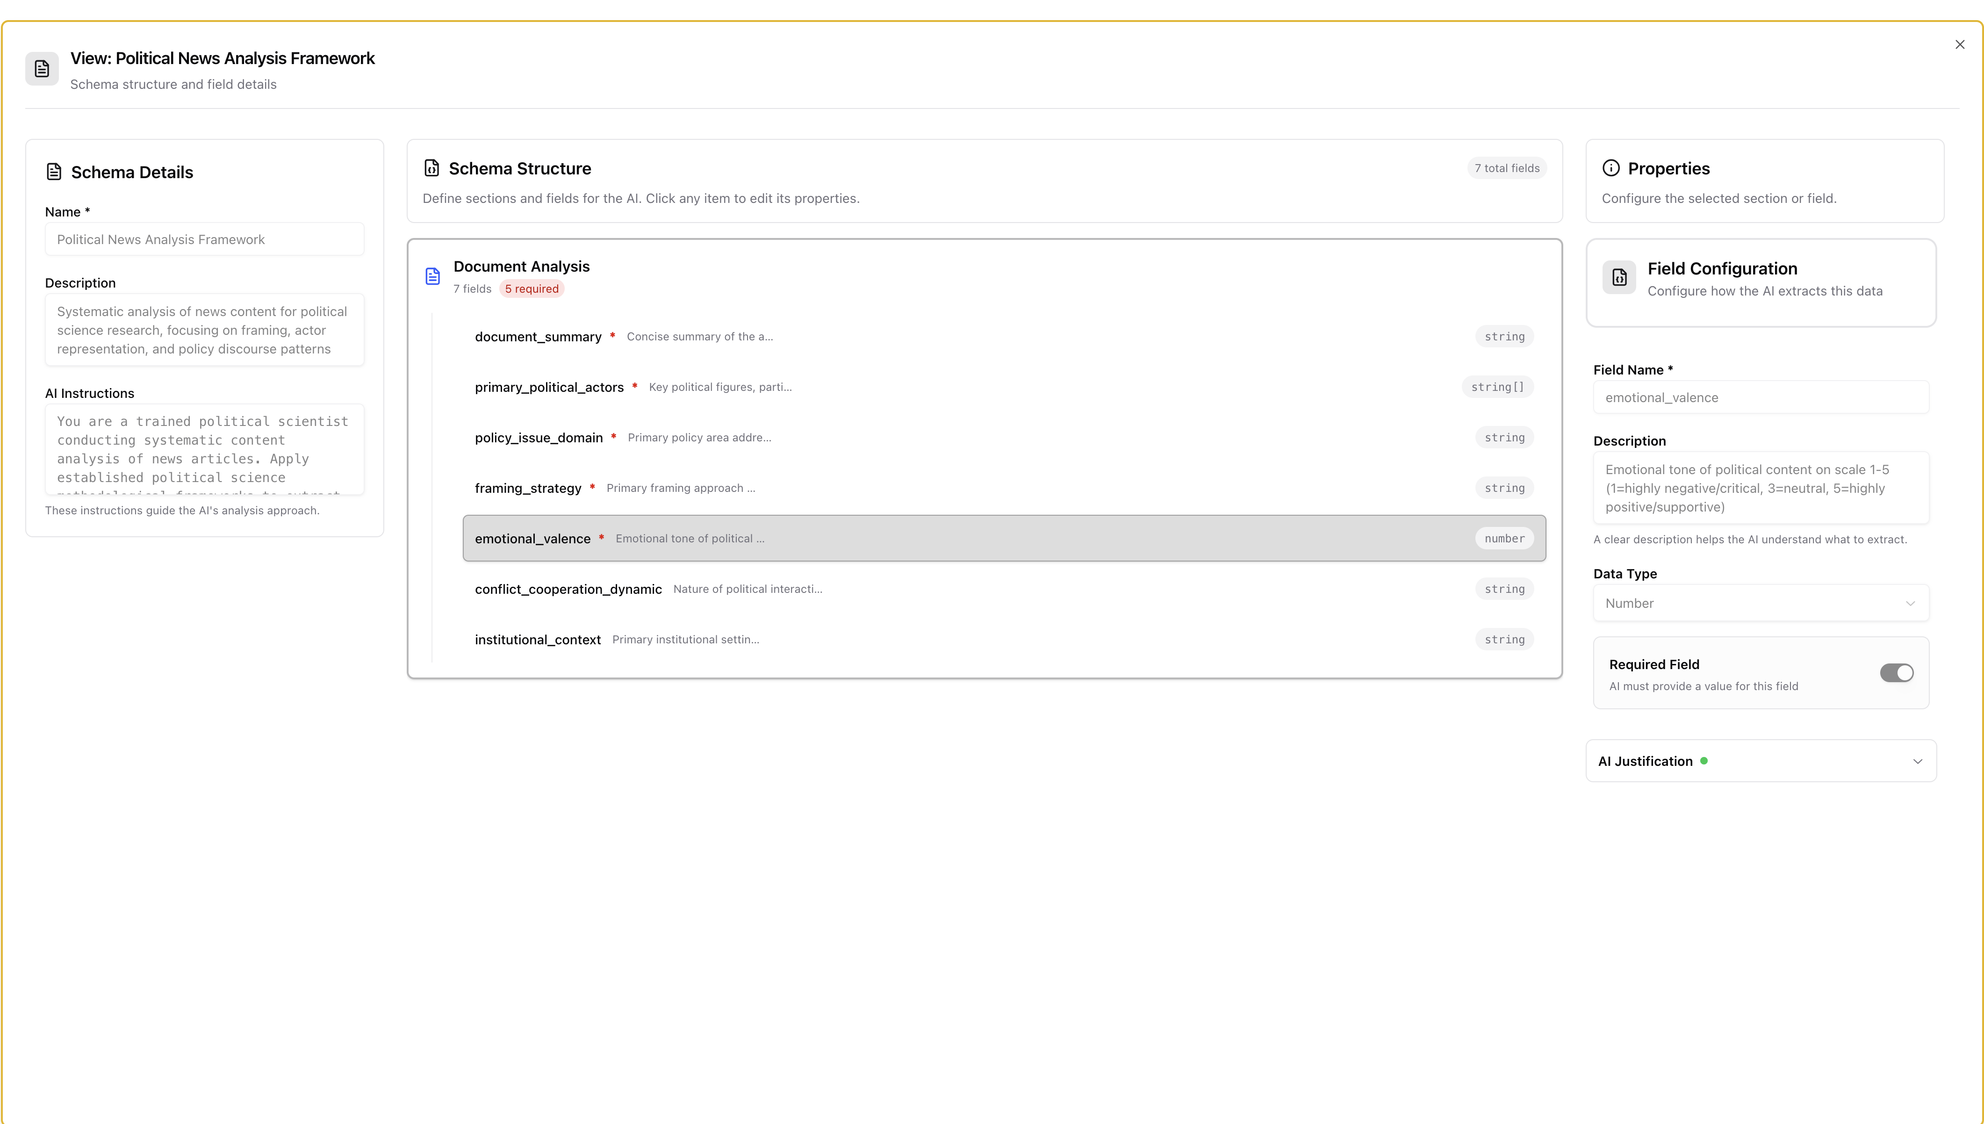1984x1124 pixels.
Task: Select the conflict_cooperation_dynamic field
Action: click(x=1003, y=589)
